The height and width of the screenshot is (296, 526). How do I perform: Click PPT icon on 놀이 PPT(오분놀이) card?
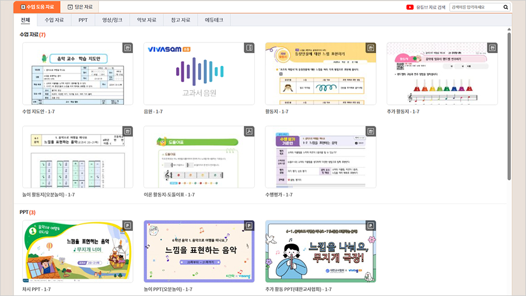tap(249, 225)
